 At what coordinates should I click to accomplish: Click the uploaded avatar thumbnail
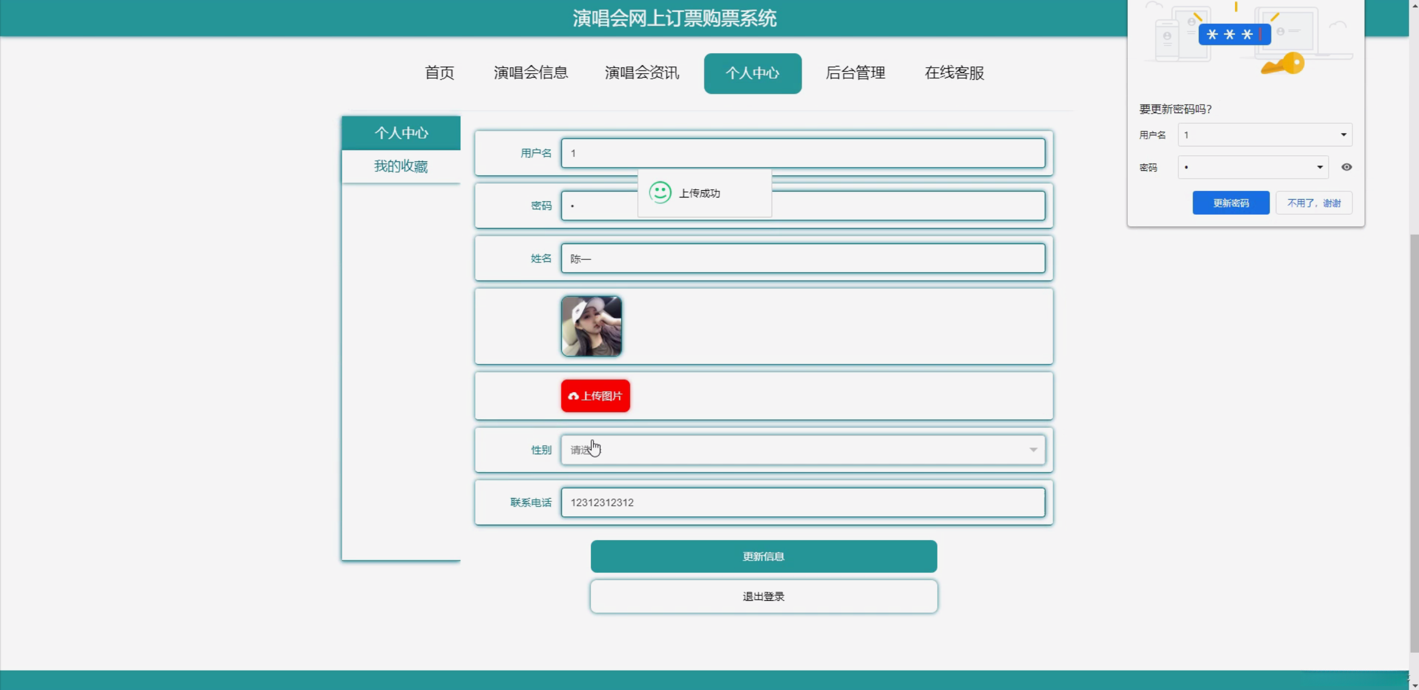591,326
